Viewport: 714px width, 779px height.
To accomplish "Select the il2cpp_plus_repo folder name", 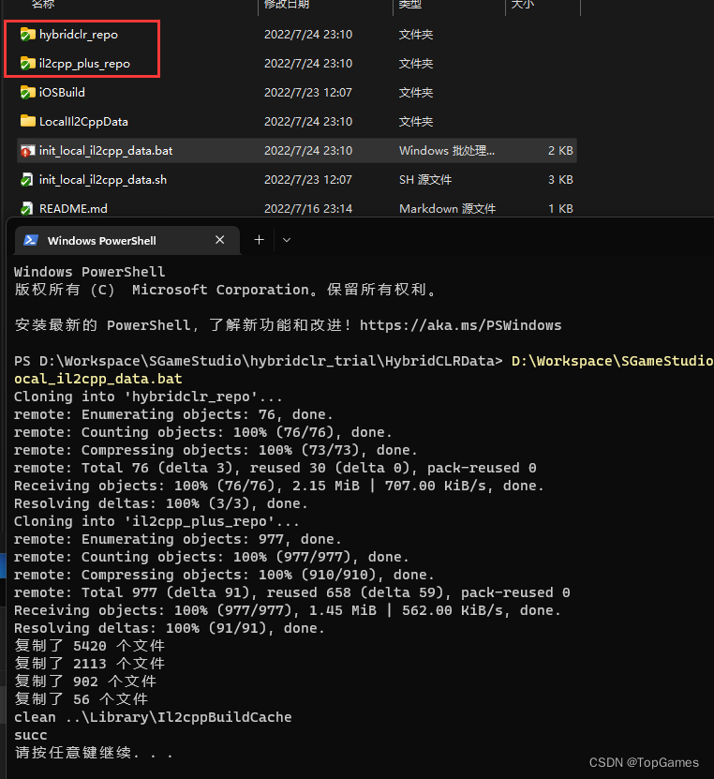I will click(x=84, y=64).
